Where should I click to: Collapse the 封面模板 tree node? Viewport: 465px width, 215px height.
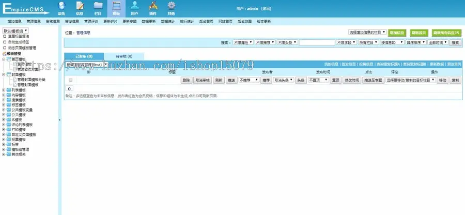point(4,74)
